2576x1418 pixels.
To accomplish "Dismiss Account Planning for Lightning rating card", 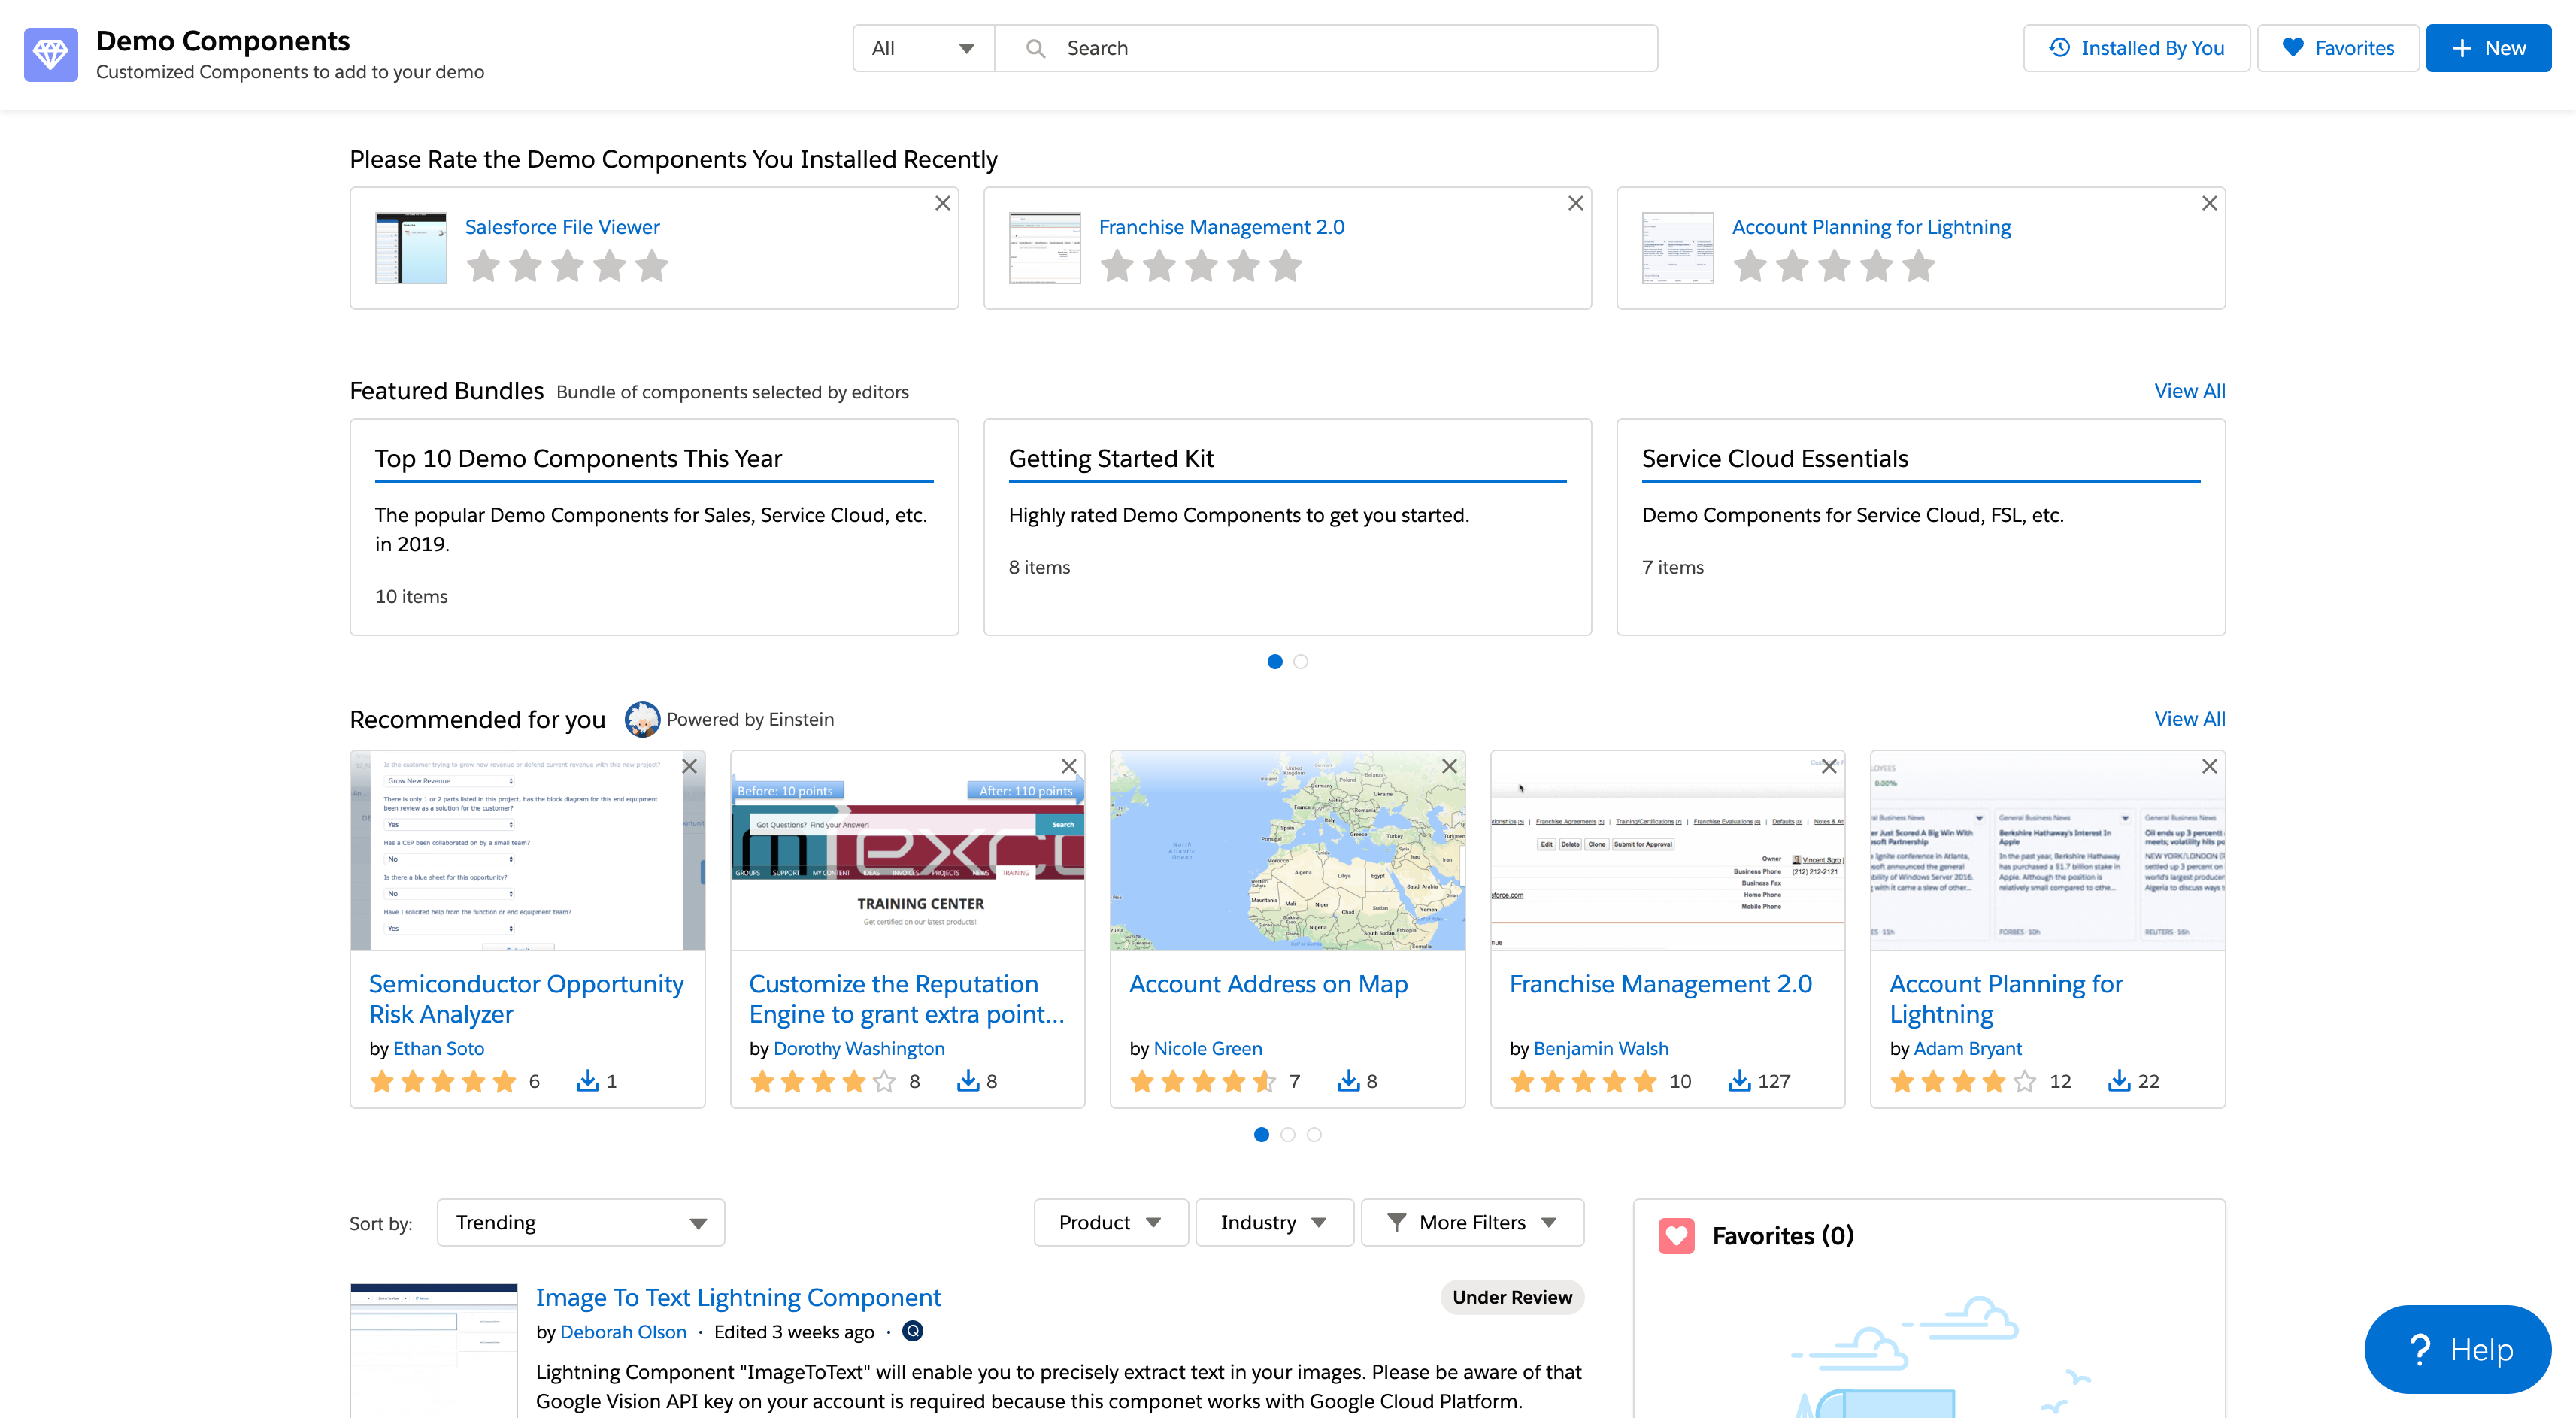I will coord(2209,203).
